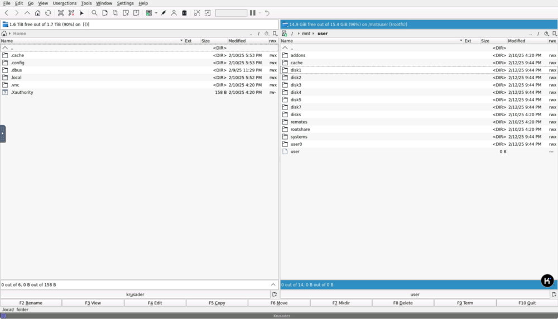Image resolution: width=558 pixels, height=319 pixels.
Task: Open the terminal dropdown arrow in toolbar
Action: coord(156,13)
